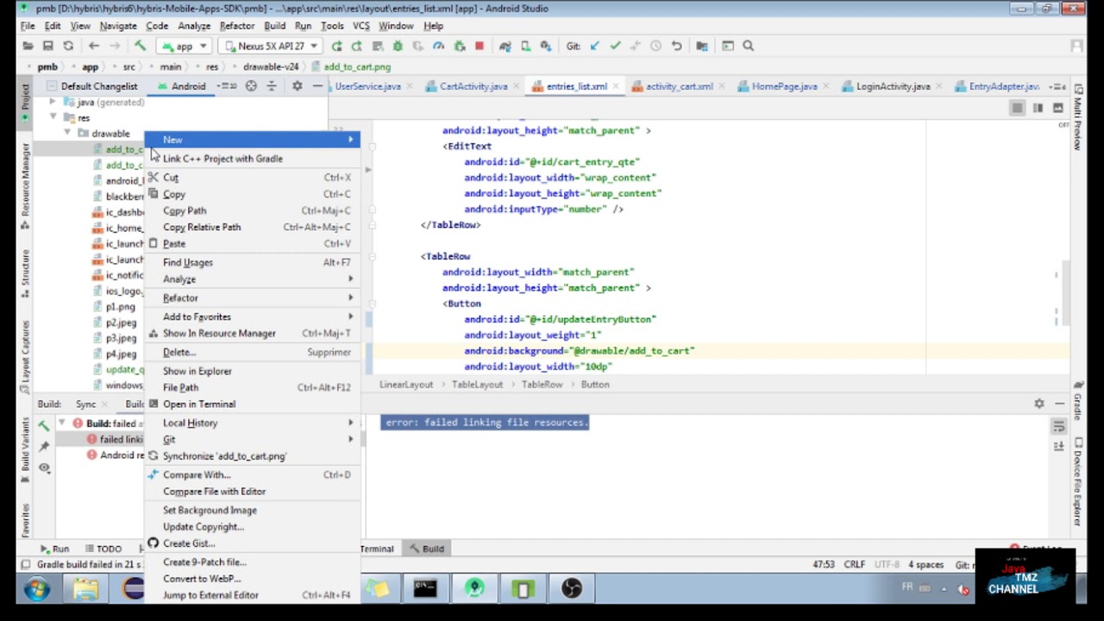Image resolution: width=1104 pixels, height=621 pixels.
Task: Open Project panel settings gear icon
Action: click(297, 86)
